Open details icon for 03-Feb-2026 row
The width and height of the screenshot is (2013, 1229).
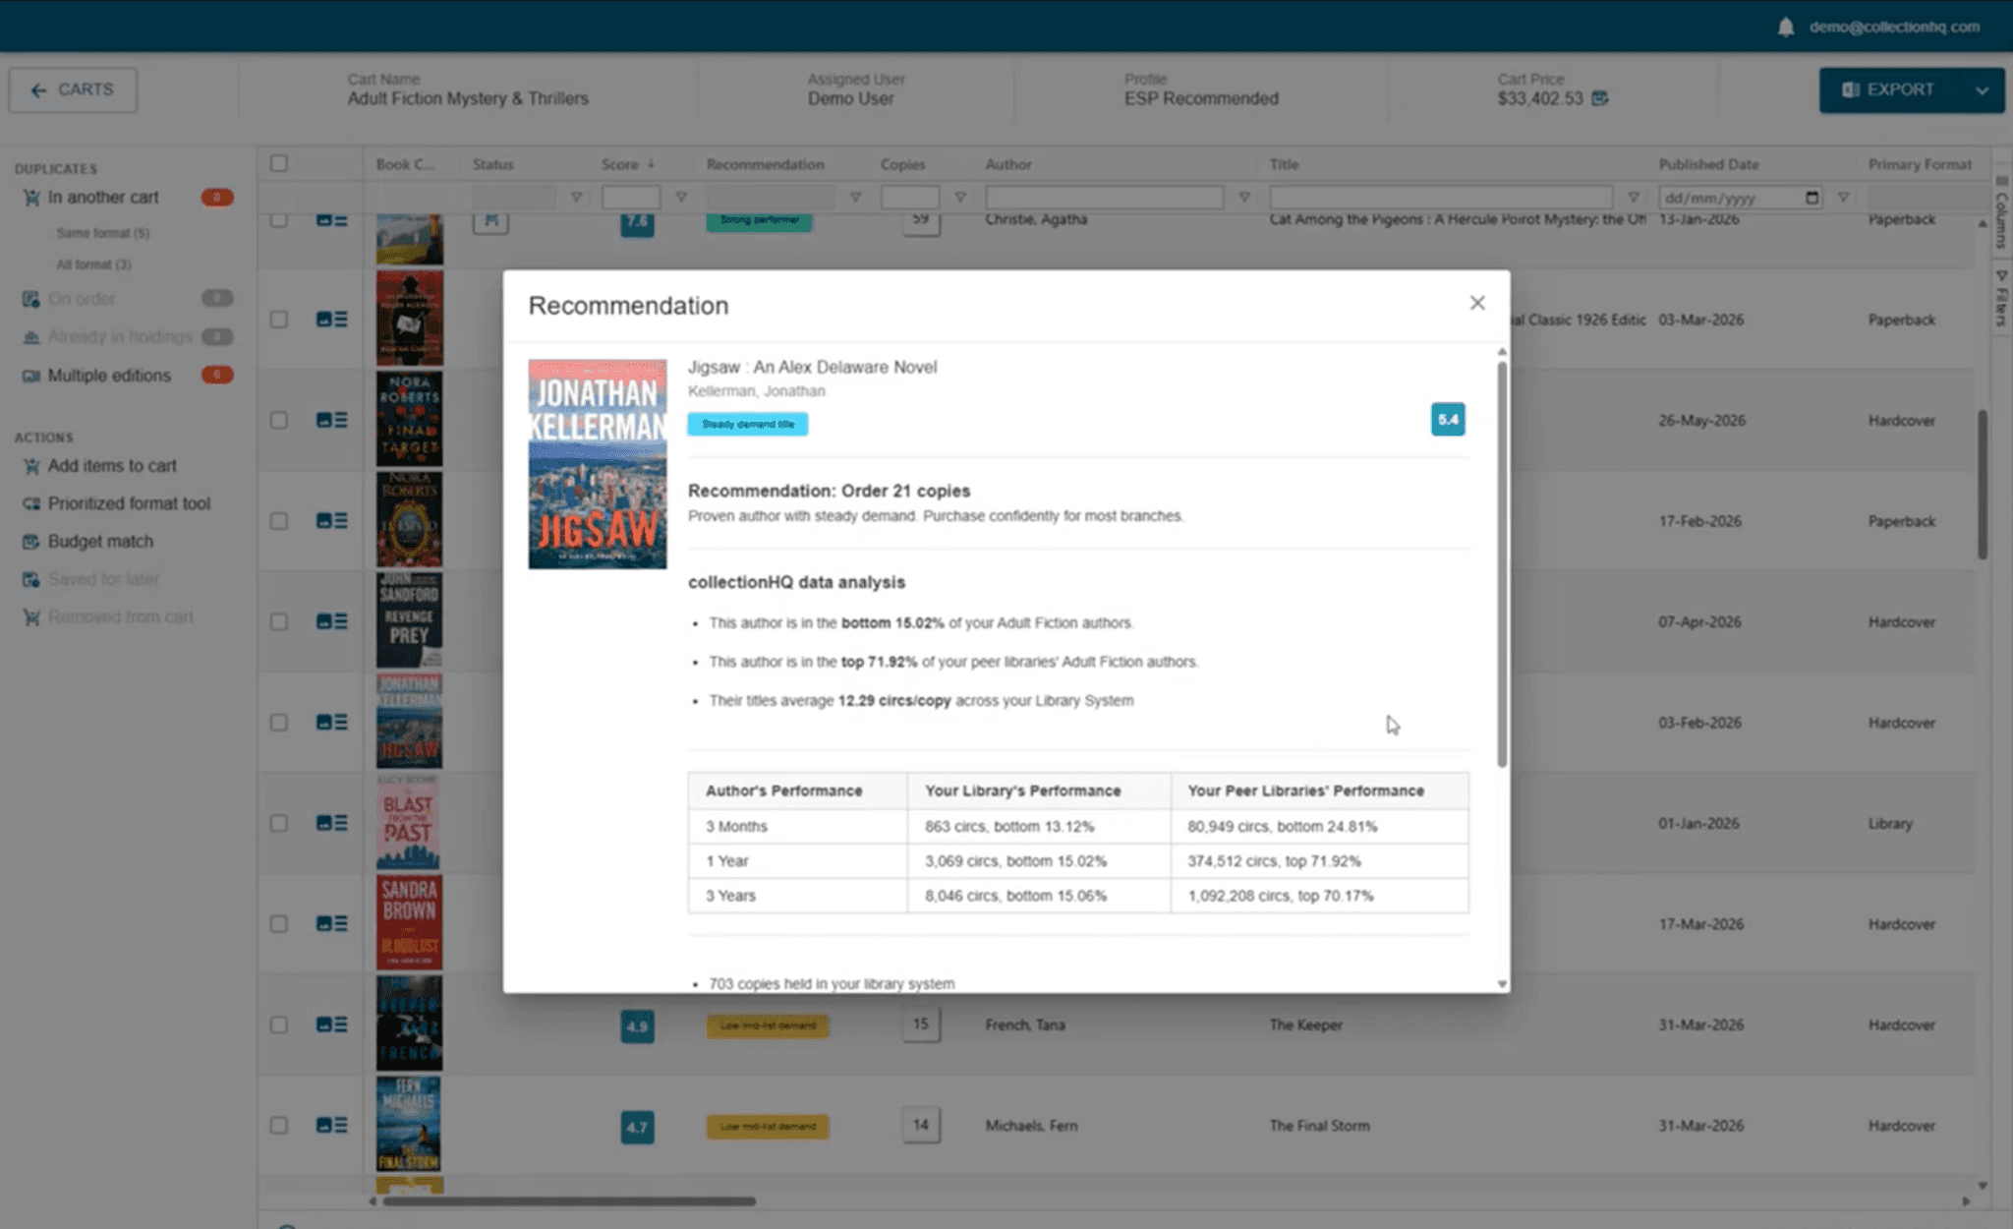click(x=332, y=723)
